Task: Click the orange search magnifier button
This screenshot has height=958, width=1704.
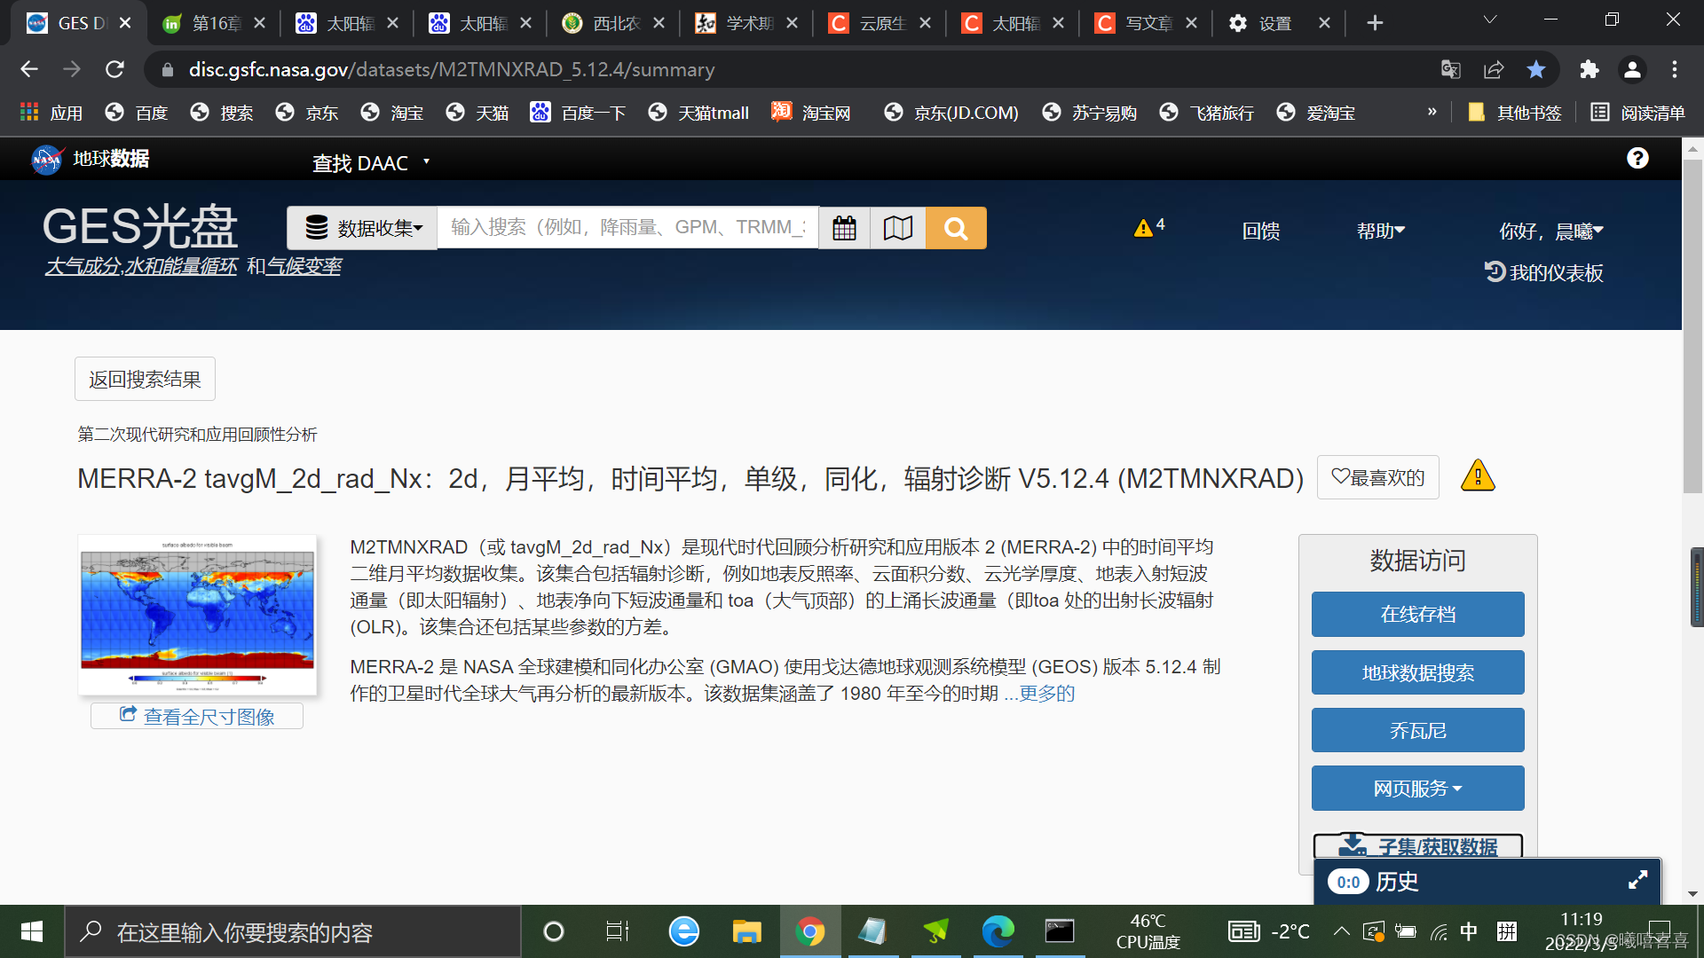Action: [x=956, y=229]
